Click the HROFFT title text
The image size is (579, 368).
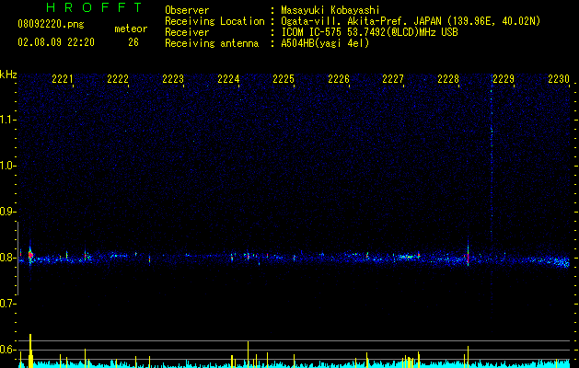click(x=95, y=7)
